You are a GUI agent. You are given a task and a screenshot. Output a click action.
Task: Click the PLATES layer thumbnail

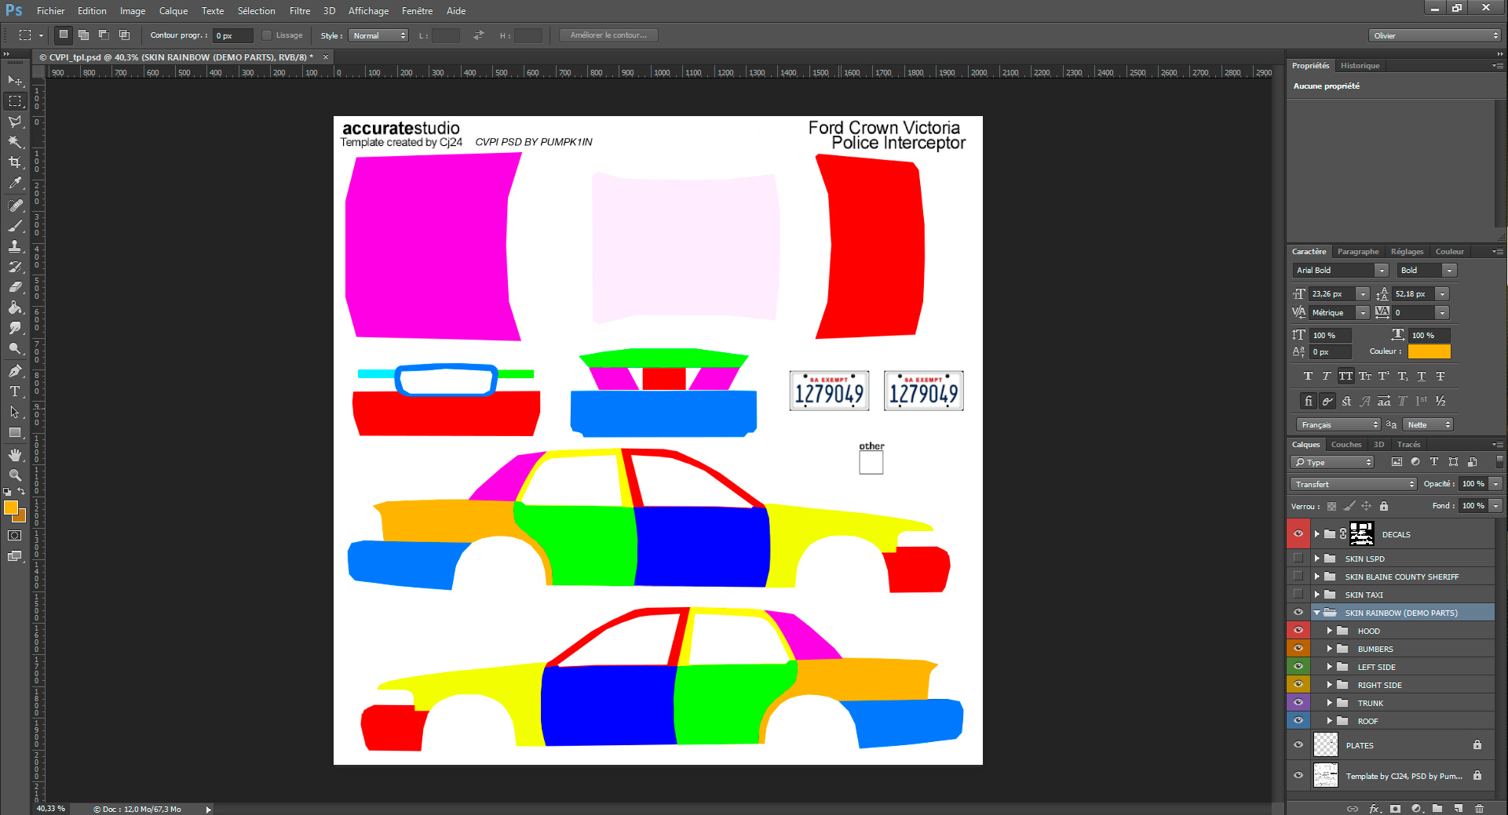(x=1325, y=745)
